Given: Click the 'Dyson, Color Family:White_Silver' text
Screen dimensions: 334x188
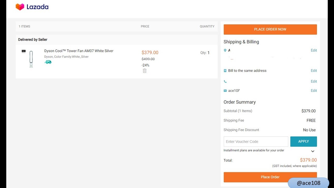Looking at the screenshot, I should coord(67,57).
